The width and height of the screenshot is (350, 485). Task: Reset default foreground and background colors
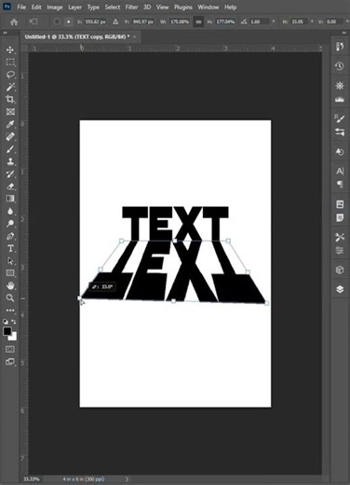pyautogui.click(x=6, y=322)
